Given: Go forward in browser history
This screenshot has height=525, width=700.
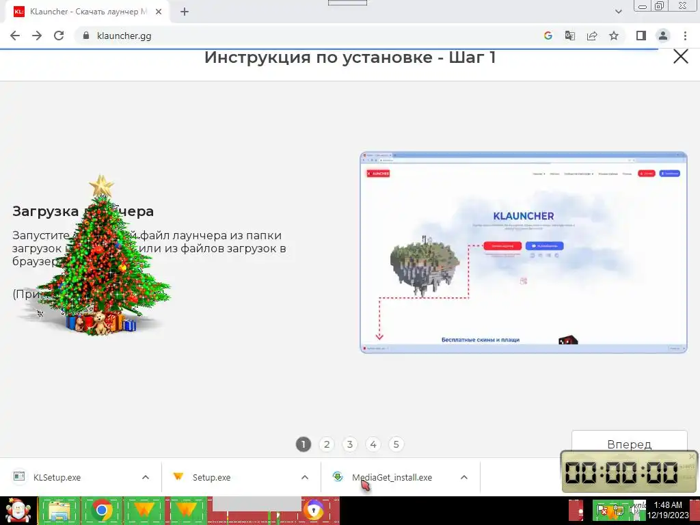Looking at the screenshot, I should click(x=37, y=36).
